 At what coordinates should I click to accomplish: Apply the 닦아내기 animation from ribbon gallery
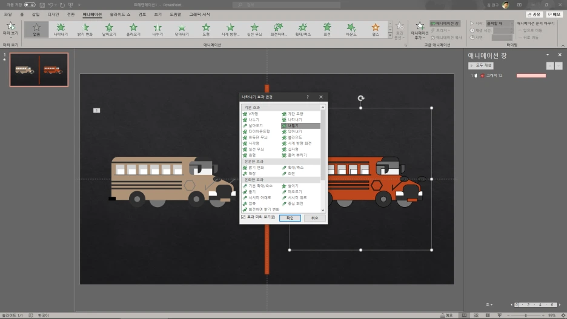click(182, 29)
